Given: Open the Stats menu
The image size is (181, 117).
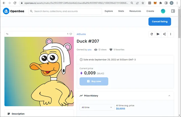Looking at the screenshot, I should 121,11.
